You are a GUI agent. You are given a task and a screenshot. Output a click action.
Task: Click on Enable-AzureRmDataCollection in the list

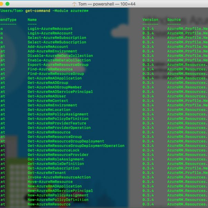[59, 60]
